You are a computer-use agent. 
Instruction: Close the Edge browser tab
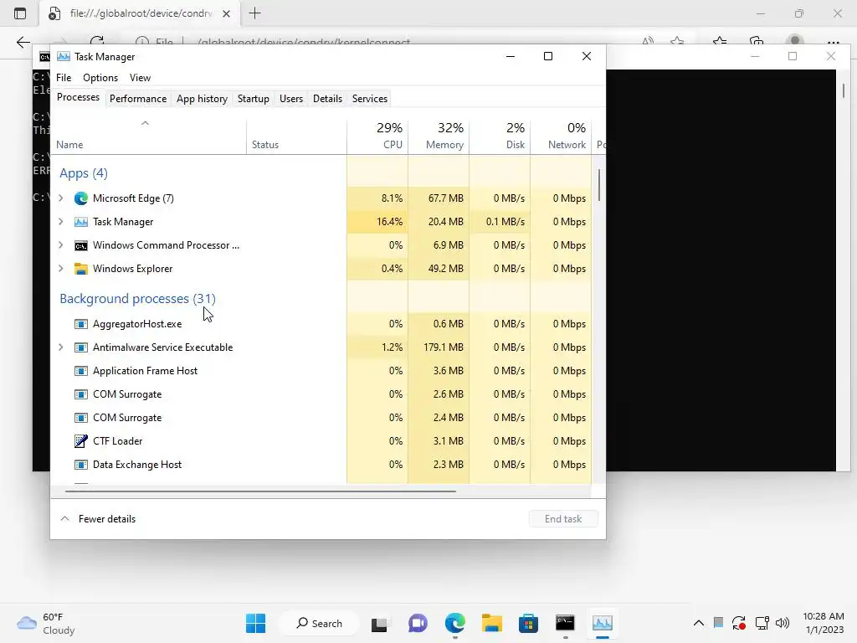(226, 14)
